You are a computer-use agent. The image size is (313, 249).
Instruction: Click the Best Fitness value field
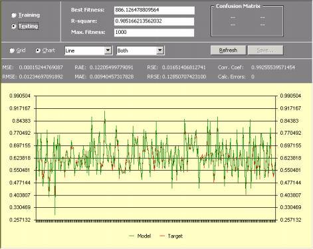coord(154,10)
